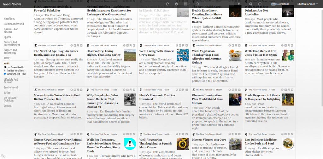Refresh the news feed

tap(167, 4)
